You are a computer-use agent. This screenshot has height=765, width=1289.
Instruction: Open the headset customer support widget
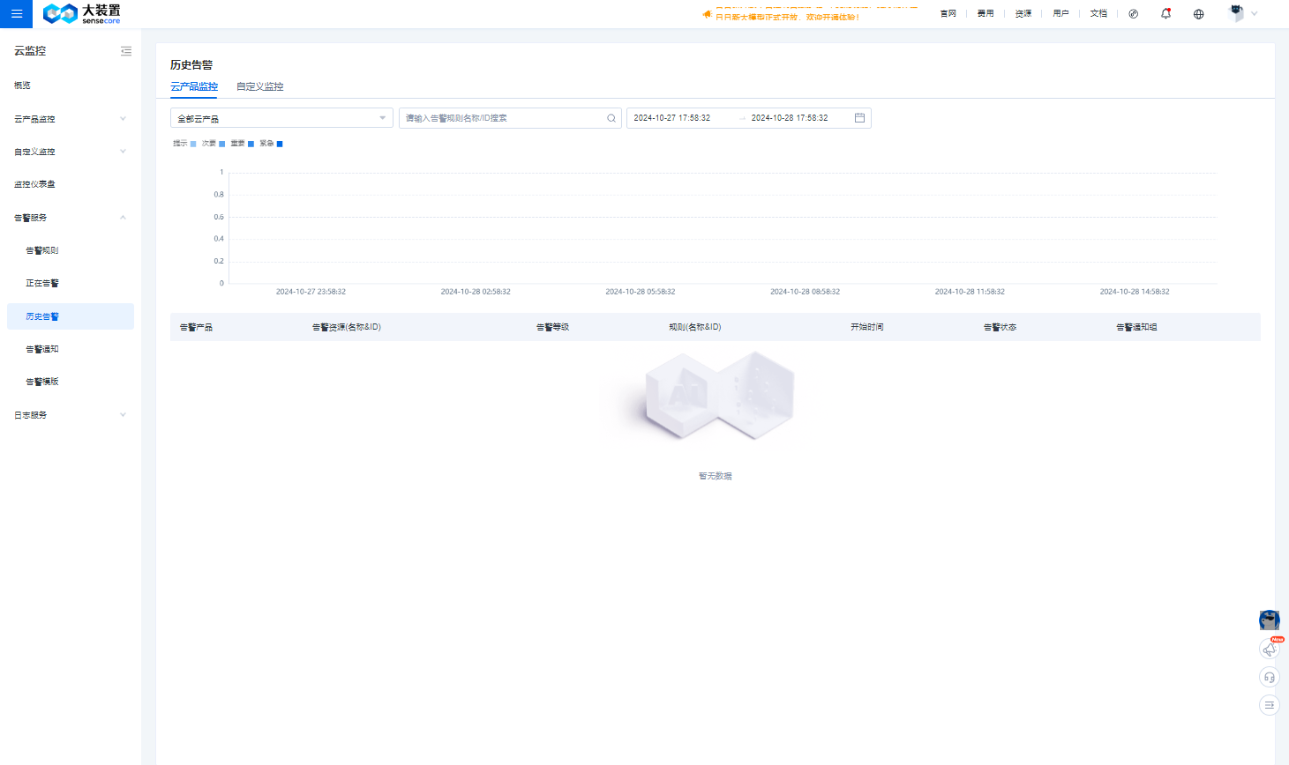(x=1269, y=677)
